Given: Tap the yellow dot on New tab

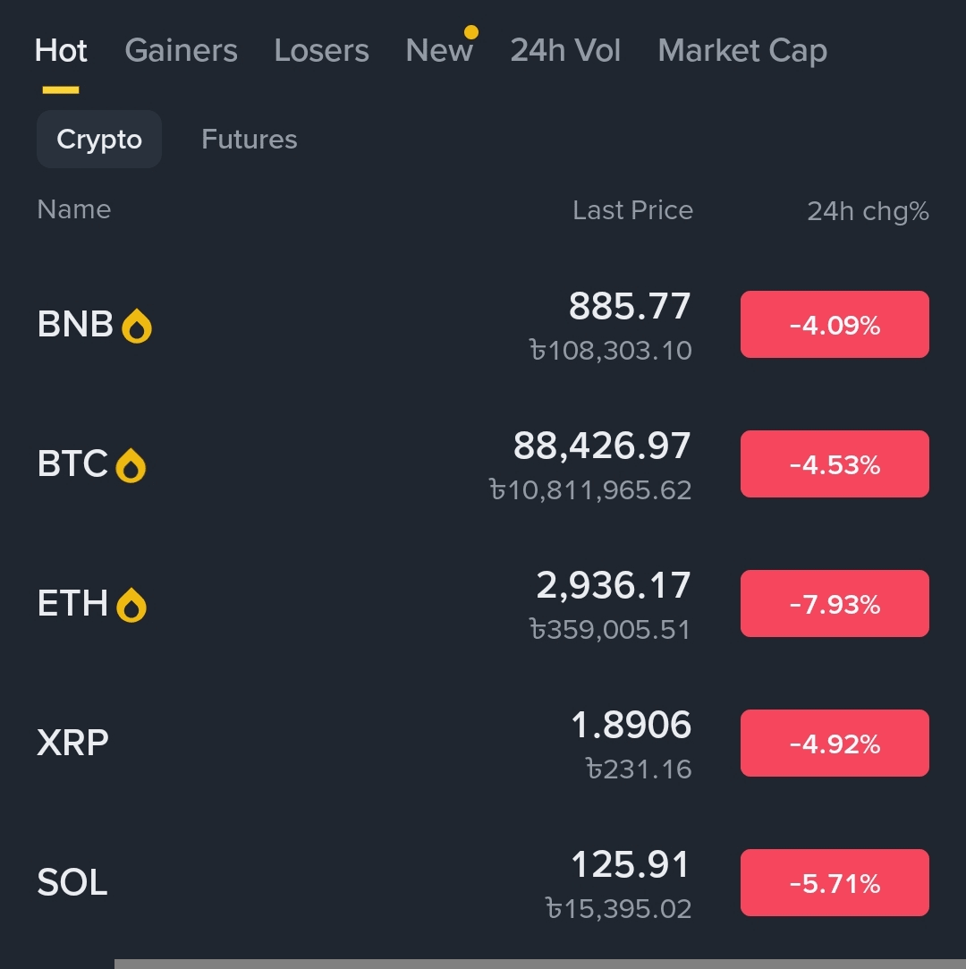Looking at the screenshot, I should click(x=470, y=33).
